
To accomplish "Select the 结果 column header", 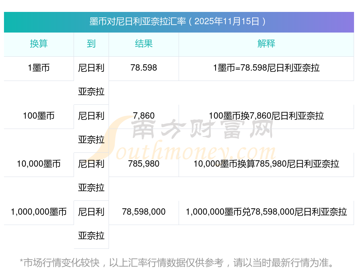I will (144, 44).
